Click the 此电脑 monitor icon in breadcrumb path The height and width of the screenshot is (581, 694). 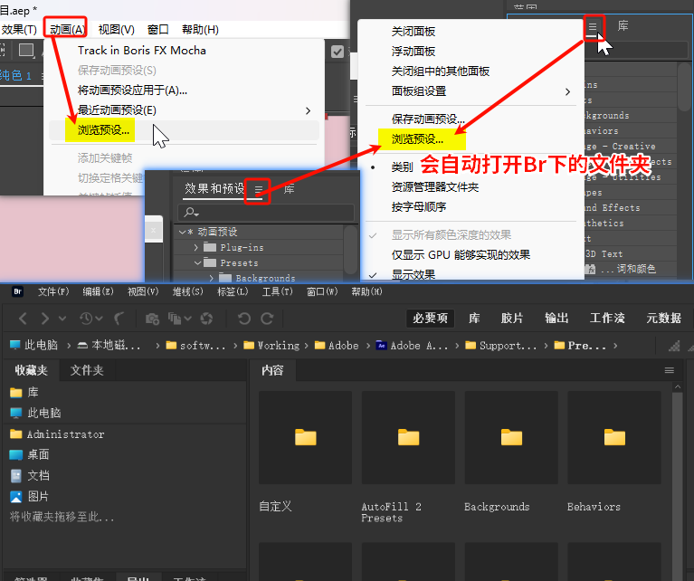pos(15,346)
